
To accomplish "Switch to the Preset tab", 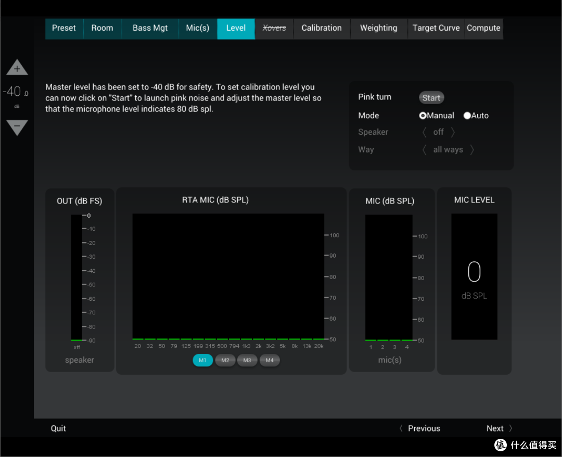I will [64, 28].
